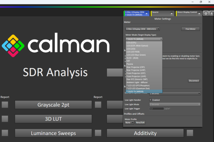This screenshot has width=214, height=142.
Task: Select Plasma display type
Action: (x=144, y=64)
